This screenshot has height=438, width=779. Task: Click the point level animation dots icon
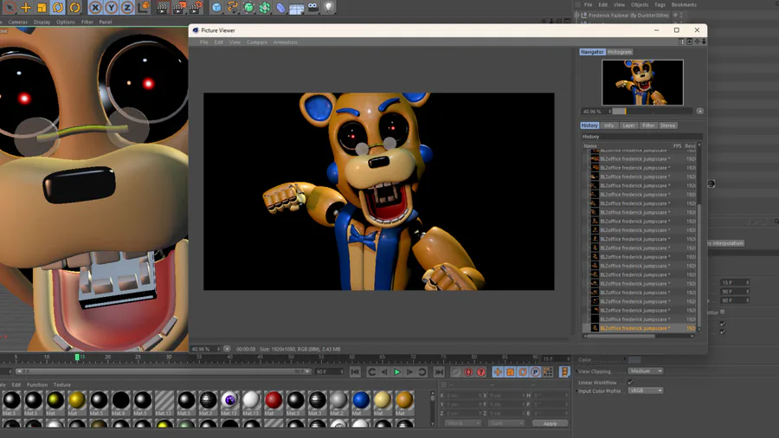tap(548, 372)
